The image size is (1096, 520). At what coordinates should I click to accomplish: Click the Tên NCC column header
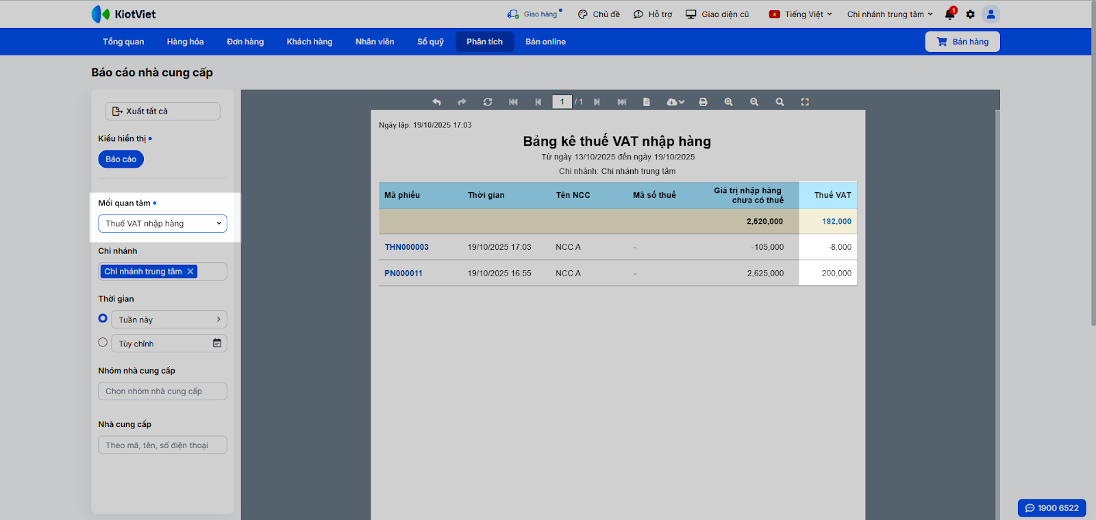click(573, 195)
